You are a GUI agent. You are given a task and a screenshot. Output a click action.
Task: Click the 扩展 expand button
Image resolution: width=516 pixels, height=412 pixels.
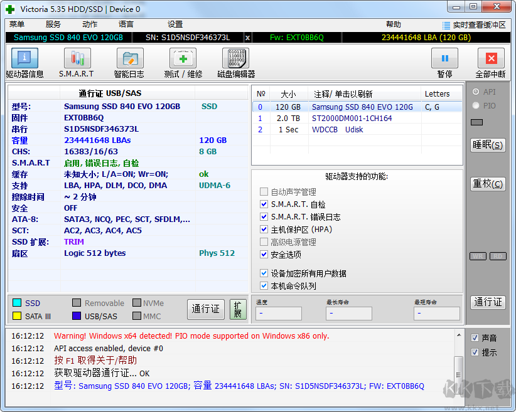(x=238, y=309)
